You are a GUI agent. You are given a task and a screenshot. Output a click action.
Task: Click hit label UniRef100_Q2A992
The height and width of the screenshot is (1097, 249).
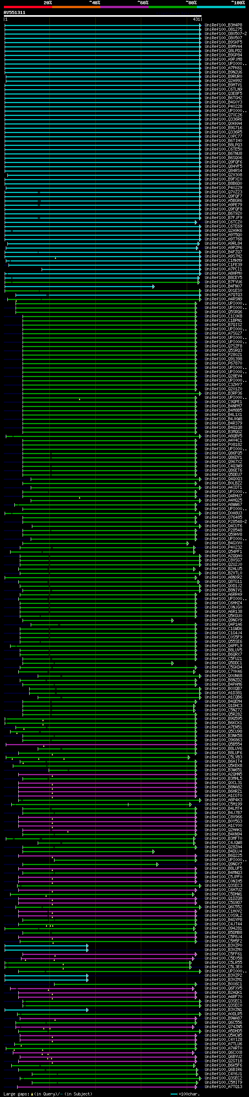click(223, 81)
